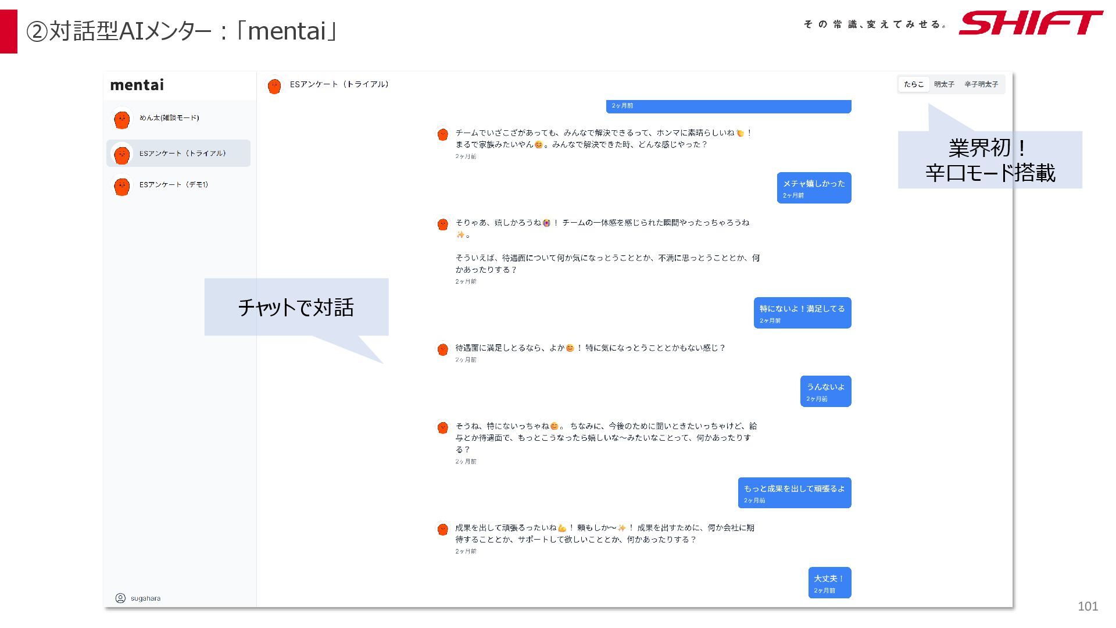This screenshot has width=1116, height=628.
Task: Enable 辛子明太子 spicy mode
Action: point(981,84)
